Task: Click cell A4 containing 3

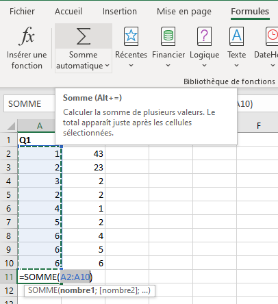Action: pos(40,181)
